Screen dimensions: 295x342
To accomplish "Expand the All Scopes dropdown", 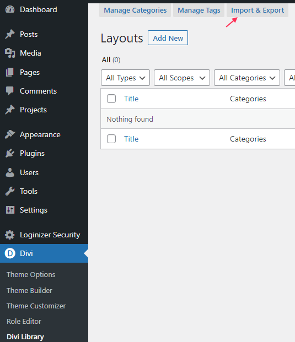I will coord(182,78).
